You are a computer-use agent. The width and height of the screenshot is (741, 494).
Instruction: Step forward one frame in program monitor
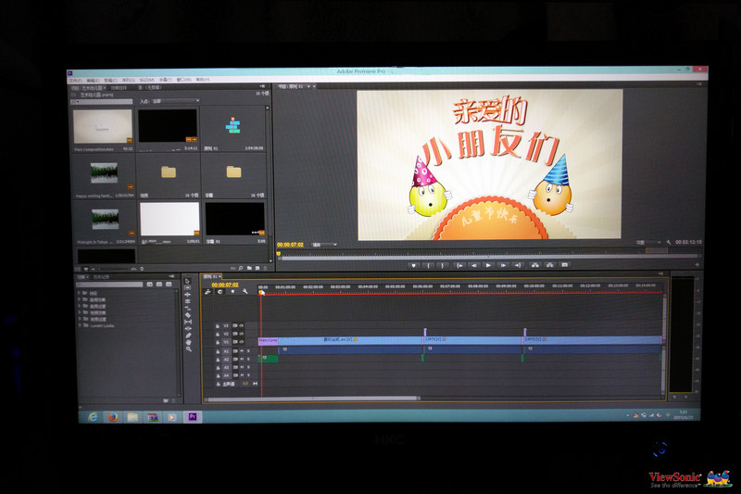(x=503, y=265)
